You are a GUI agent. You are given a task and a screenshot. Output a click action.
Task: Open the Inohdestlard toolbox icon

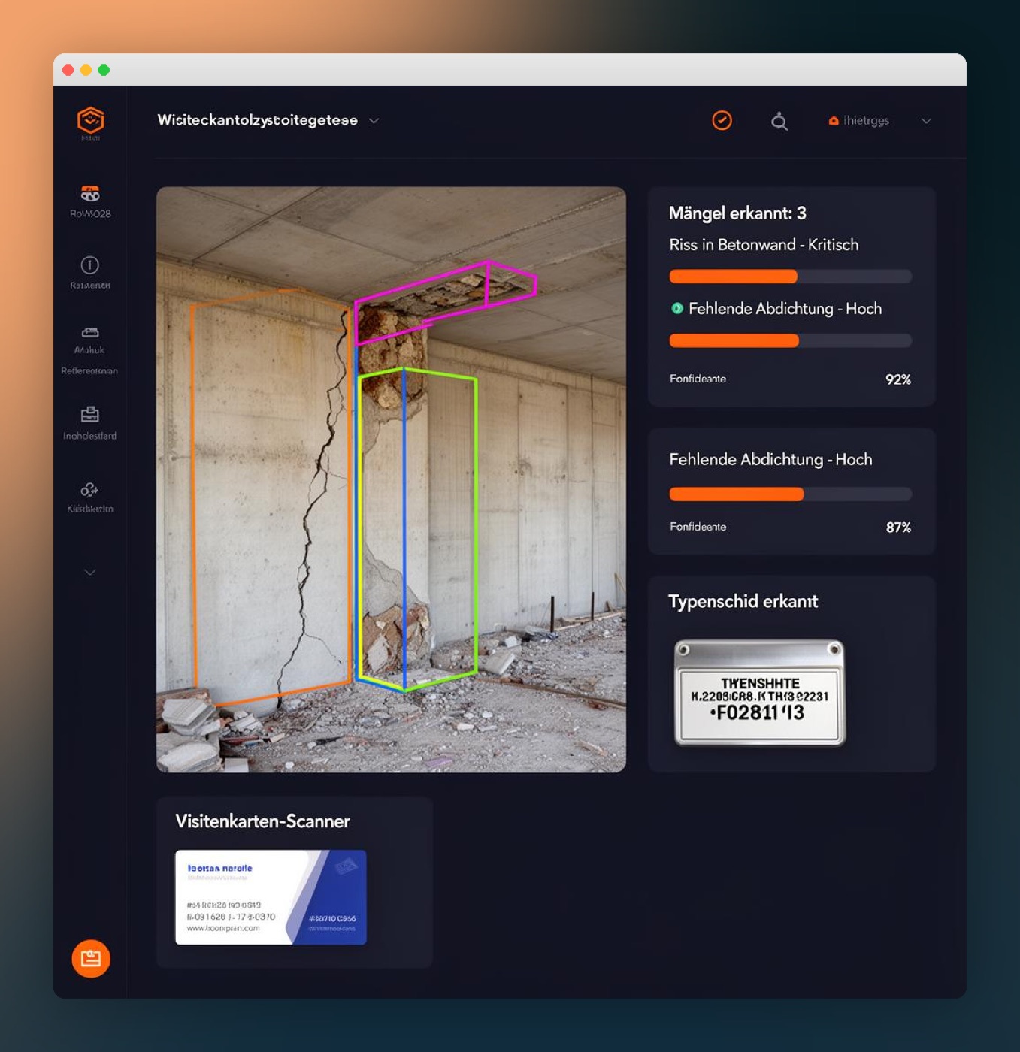(x=90, y=414)
